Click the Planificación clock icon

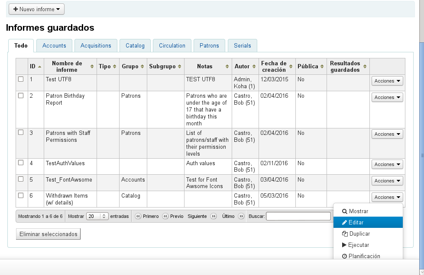[345, 256]
